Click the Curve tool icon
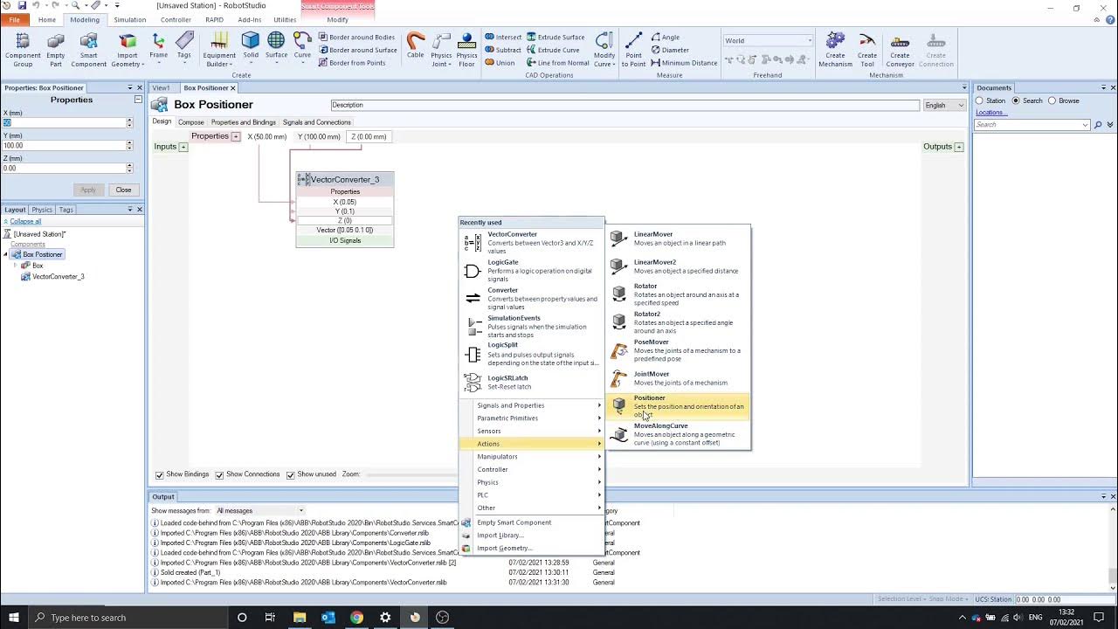 302,41
